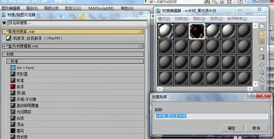
Task: Click the satellite Communication Center icon
Action: point(222,2)
